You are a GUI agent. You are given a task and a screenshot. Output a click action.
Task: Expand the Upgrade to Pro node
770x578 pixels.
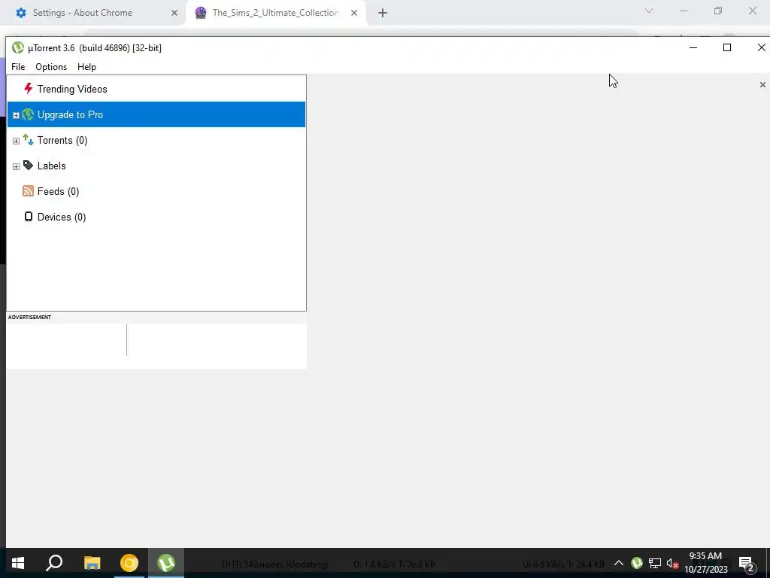point(16,115)
